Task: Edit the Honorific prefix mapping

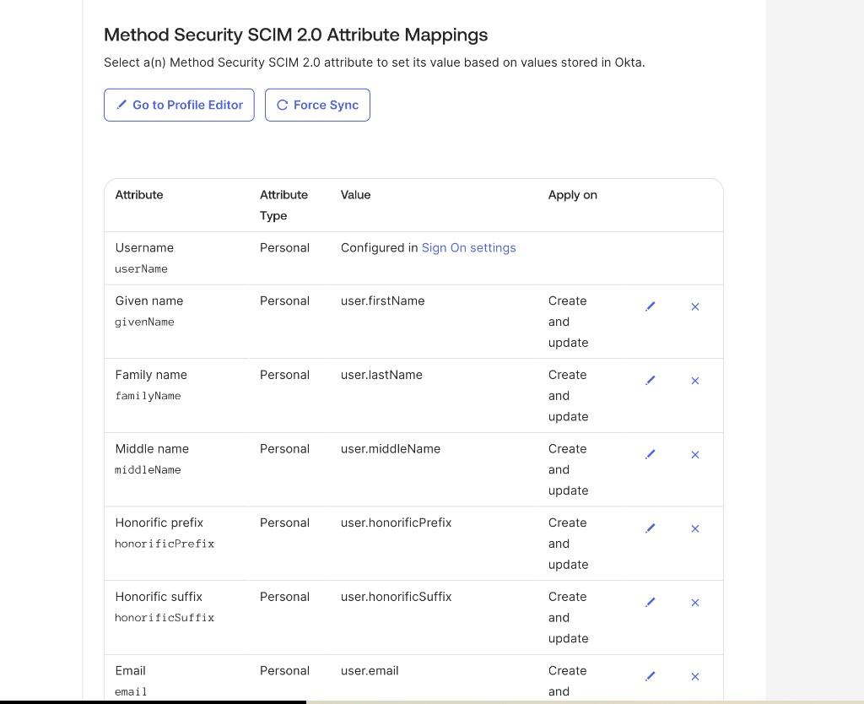Action: [x=651, y=528]
